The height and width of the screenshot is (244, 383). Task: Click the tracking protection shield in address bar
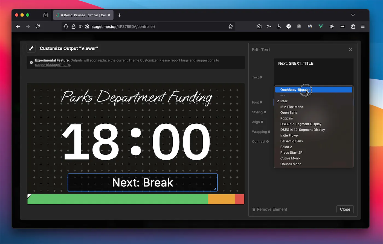tap(66, 26)
